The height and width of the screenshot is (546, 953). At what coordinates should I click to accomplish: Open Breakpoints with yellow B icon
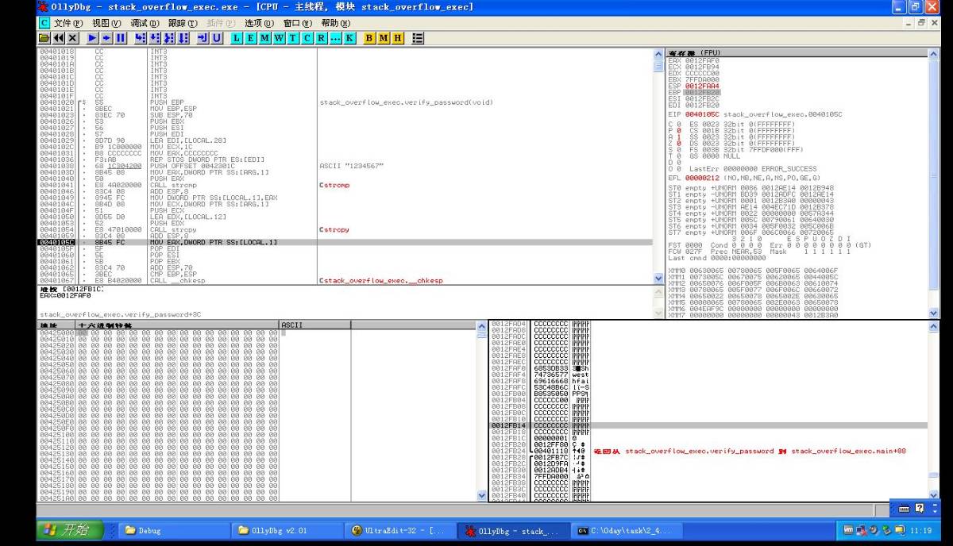369,38
